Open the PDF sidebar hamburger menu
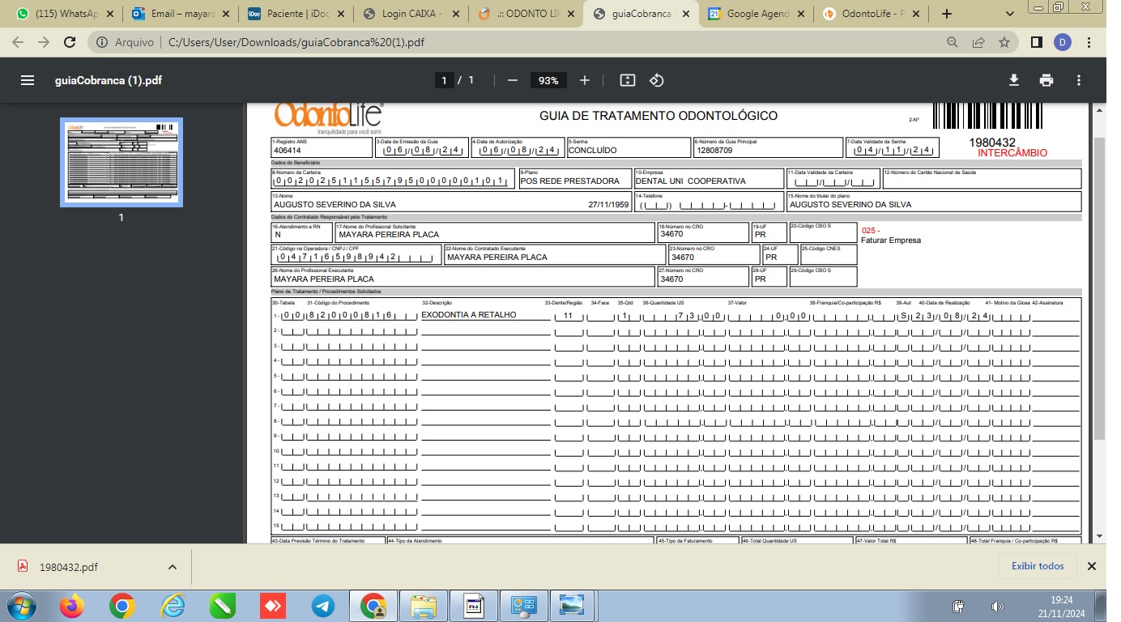Viewport: 1121px width, 622px height. 28,80
